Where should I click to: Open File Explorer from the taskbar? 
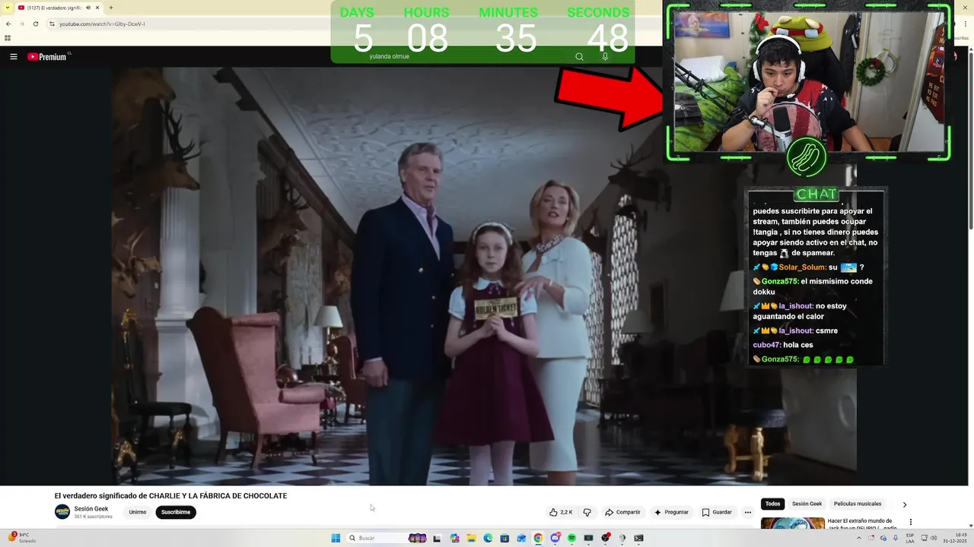click(x=471, y=538)
